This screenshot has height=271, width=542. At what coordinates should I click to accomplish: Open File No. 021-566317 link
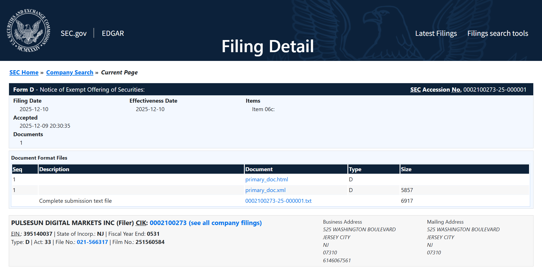(x=92, y=242)
